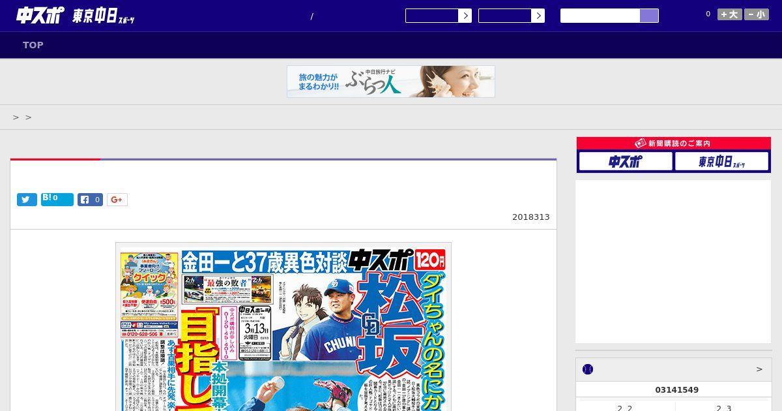782x411 pixels.
Task: Share the article on Twitter
Action: (x=27, y=200)
